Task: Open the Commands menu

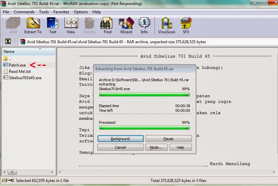Action: [x=24, y=12]
